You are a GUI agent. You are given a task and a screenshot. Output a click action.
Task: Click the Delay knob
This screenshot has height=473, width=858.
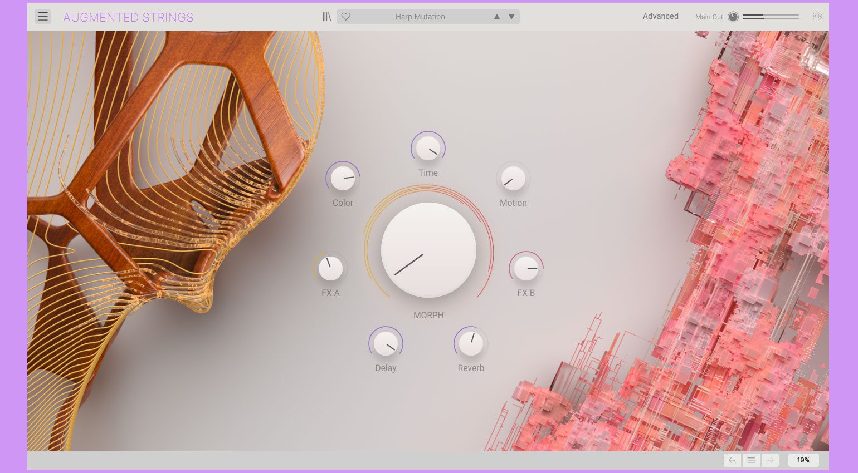pos(386,344)
